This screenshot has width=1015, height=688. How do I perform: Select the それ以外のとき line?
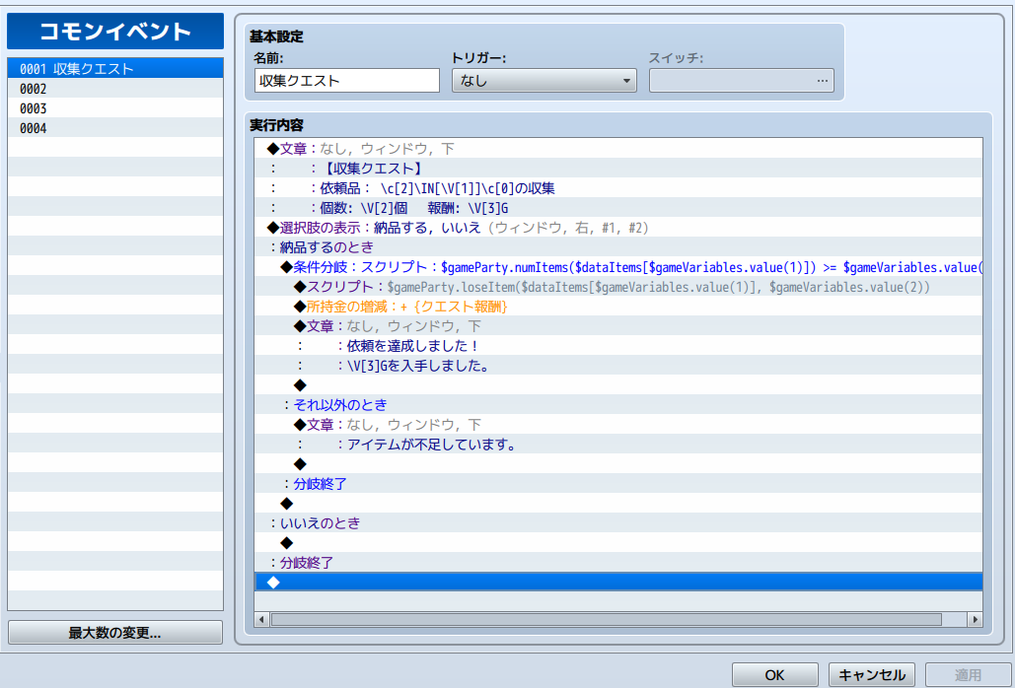click(x=618, y=405)
